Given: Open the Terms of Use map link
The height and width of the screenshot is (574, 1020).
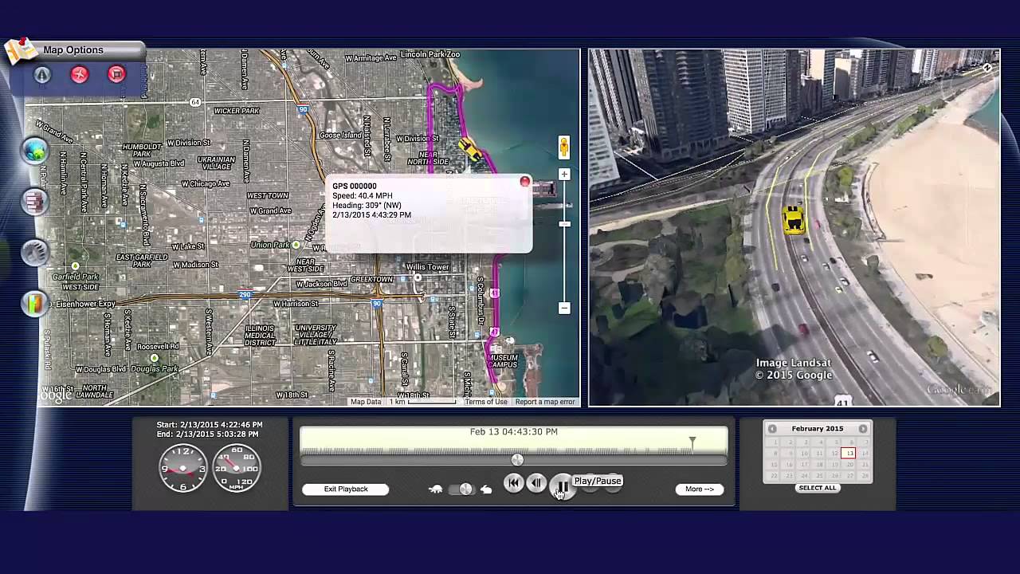Looking at the screenshot, I should [x=486, y=402].
